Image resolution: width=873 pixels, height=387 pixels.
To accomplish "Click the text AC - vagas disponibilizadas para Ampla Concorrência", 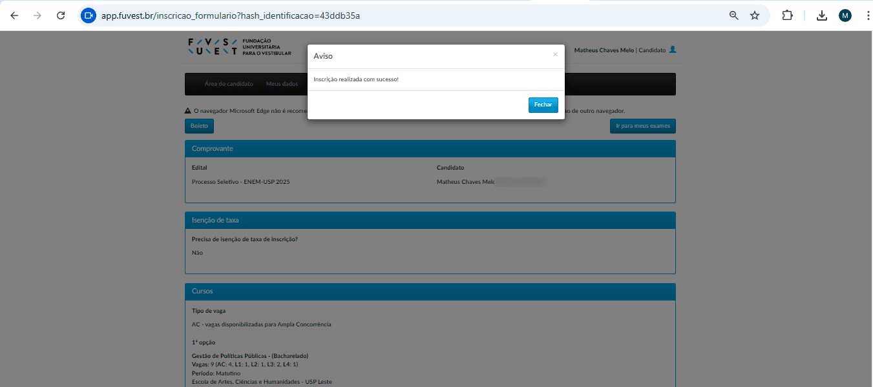I will click(x=262, y=324).
